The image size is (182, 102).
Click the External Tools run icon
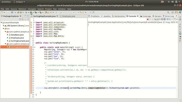coord(40,12)
